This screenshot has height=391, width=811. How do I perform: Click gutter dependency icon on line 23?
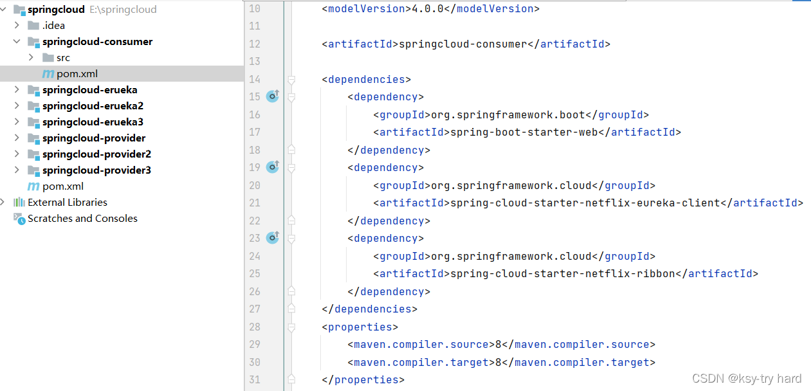273,238
